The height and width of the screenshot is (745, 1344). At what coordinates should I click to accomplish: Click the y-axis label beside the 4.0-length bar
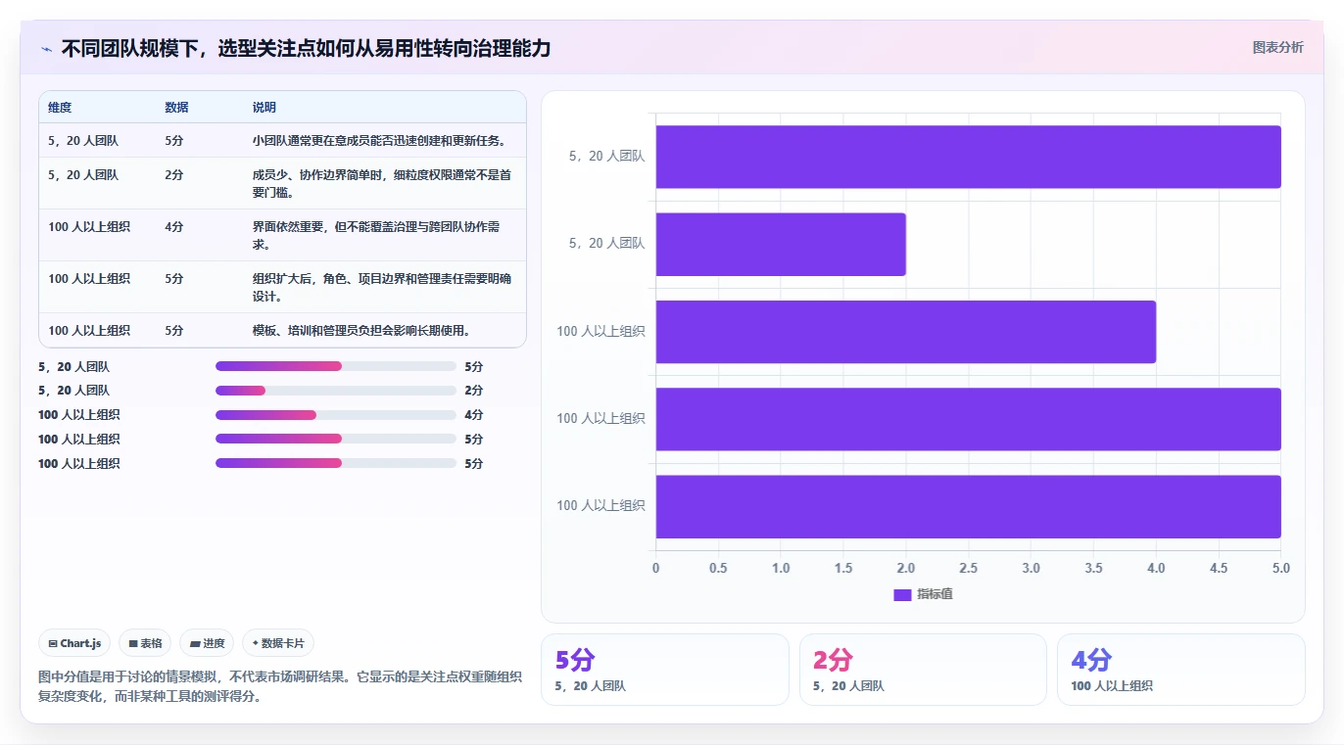click(600, 331)
